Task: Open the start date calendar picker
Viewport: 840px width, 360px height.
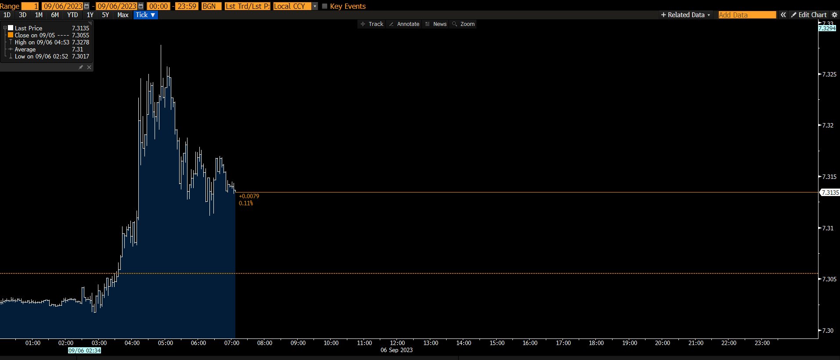Action: (x=87, y=6)
